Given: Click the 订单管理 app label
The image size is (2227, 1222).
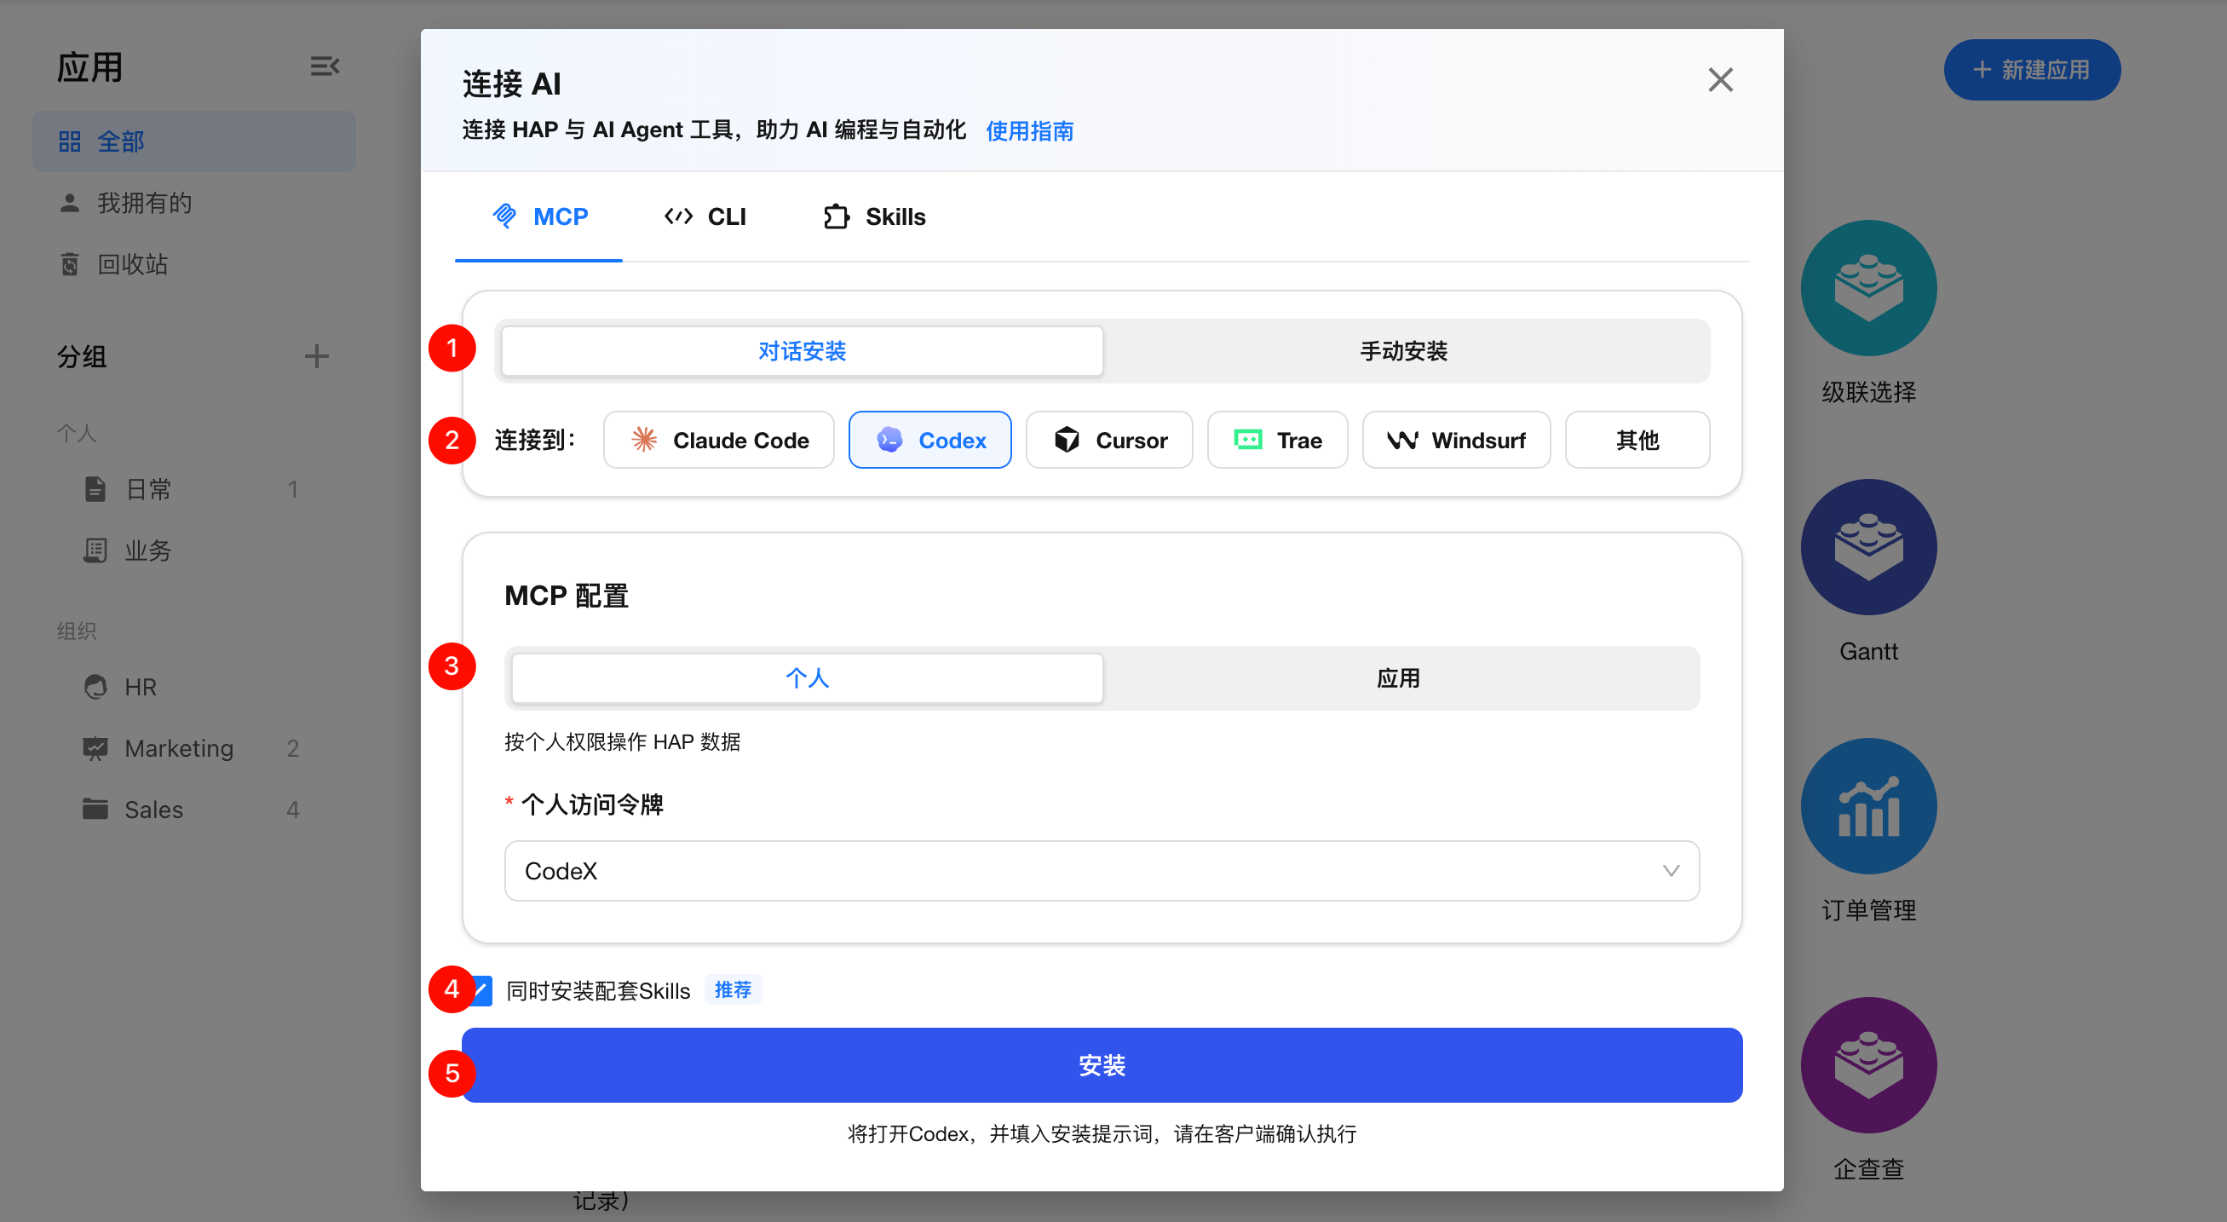Looking at the screenshot, I should [x=1868, y=910].
